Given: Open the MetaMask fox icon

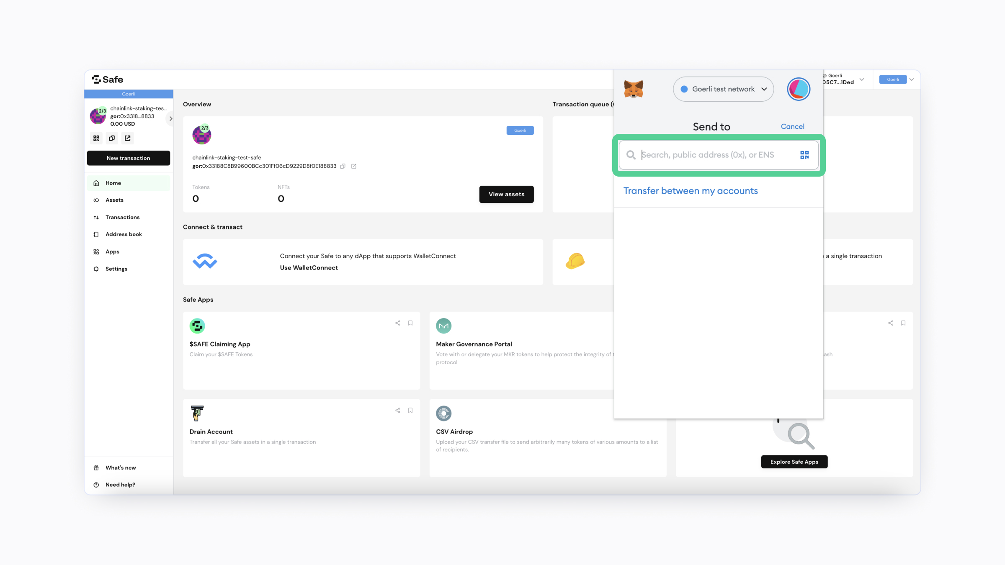Looking at the screenshot, I should point(633,89).
